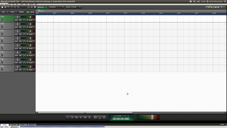Screen dimensions: 227x128
Task: Open the automation lane on track 8
Action: [24, 70]
